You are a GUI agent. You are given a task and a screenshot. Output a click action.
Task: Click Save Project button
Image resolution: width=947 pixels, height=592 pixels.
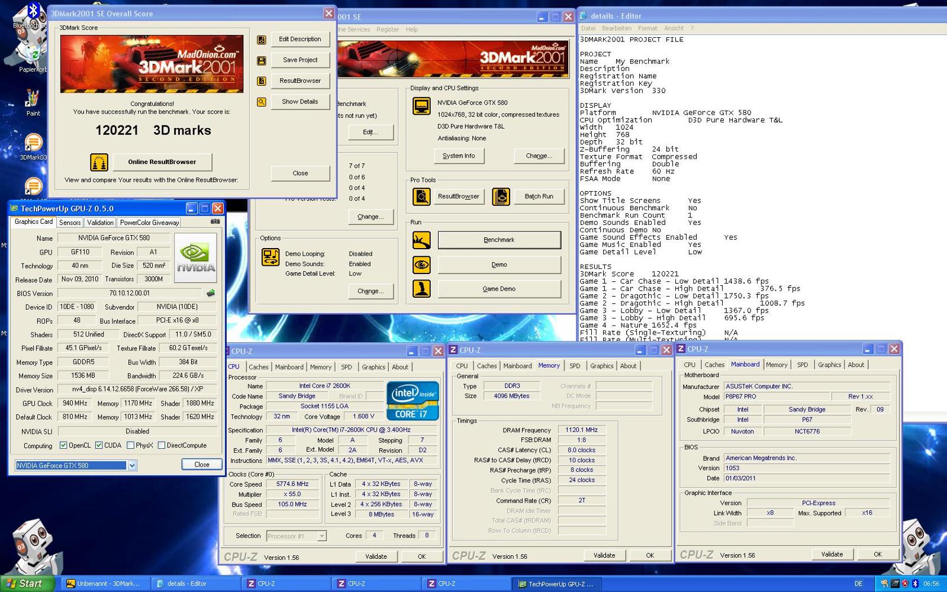coord(300,60)
